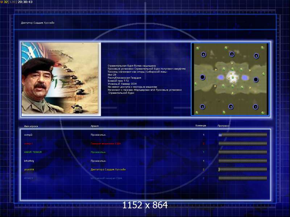The height and width of the screenshot is (217, 290).
Task: Click the supply icon in the white map center
Action: point(232,77)
